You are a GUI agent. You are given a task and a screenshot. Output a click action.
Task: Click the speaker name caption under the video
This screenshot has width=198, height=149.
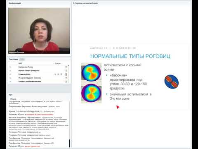(x=16, y=52)
